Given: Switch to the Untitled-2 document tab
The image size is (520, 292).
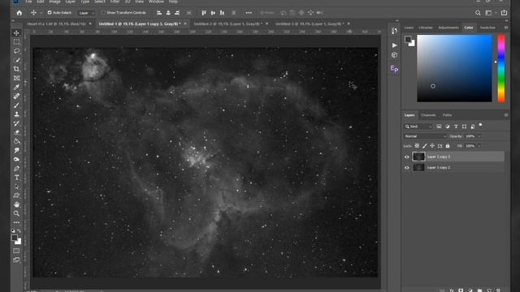Looking at the screenshot, I should tap(227, 24).
